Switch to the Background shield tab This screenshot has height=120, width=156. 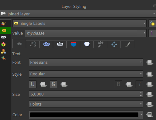pyautogui.click(x=73, y=44)
